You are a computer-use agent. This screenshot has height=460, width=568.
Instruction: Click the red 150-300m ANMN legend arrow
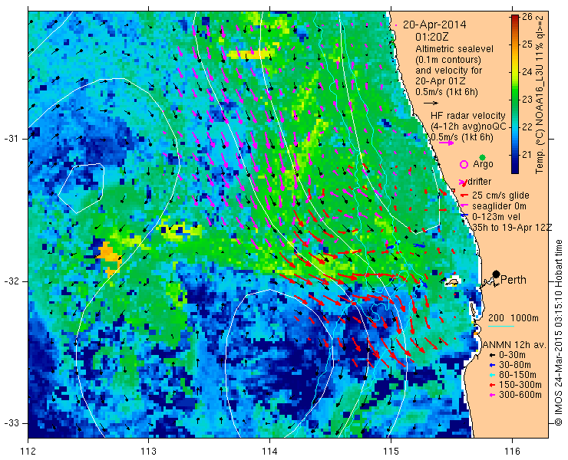click(x=491, y=385)
